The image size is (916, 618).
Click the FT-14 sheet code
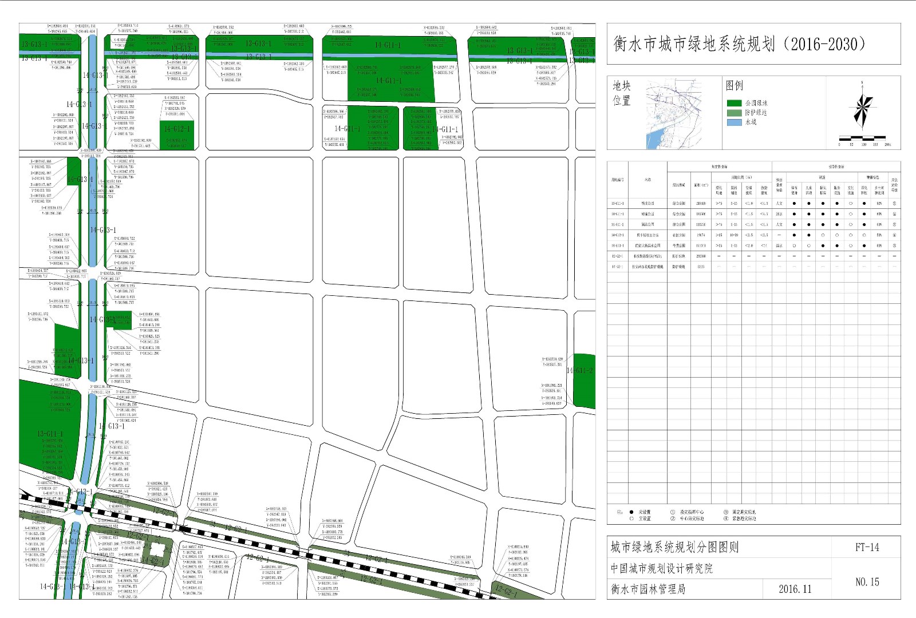[x=867, y=547]
